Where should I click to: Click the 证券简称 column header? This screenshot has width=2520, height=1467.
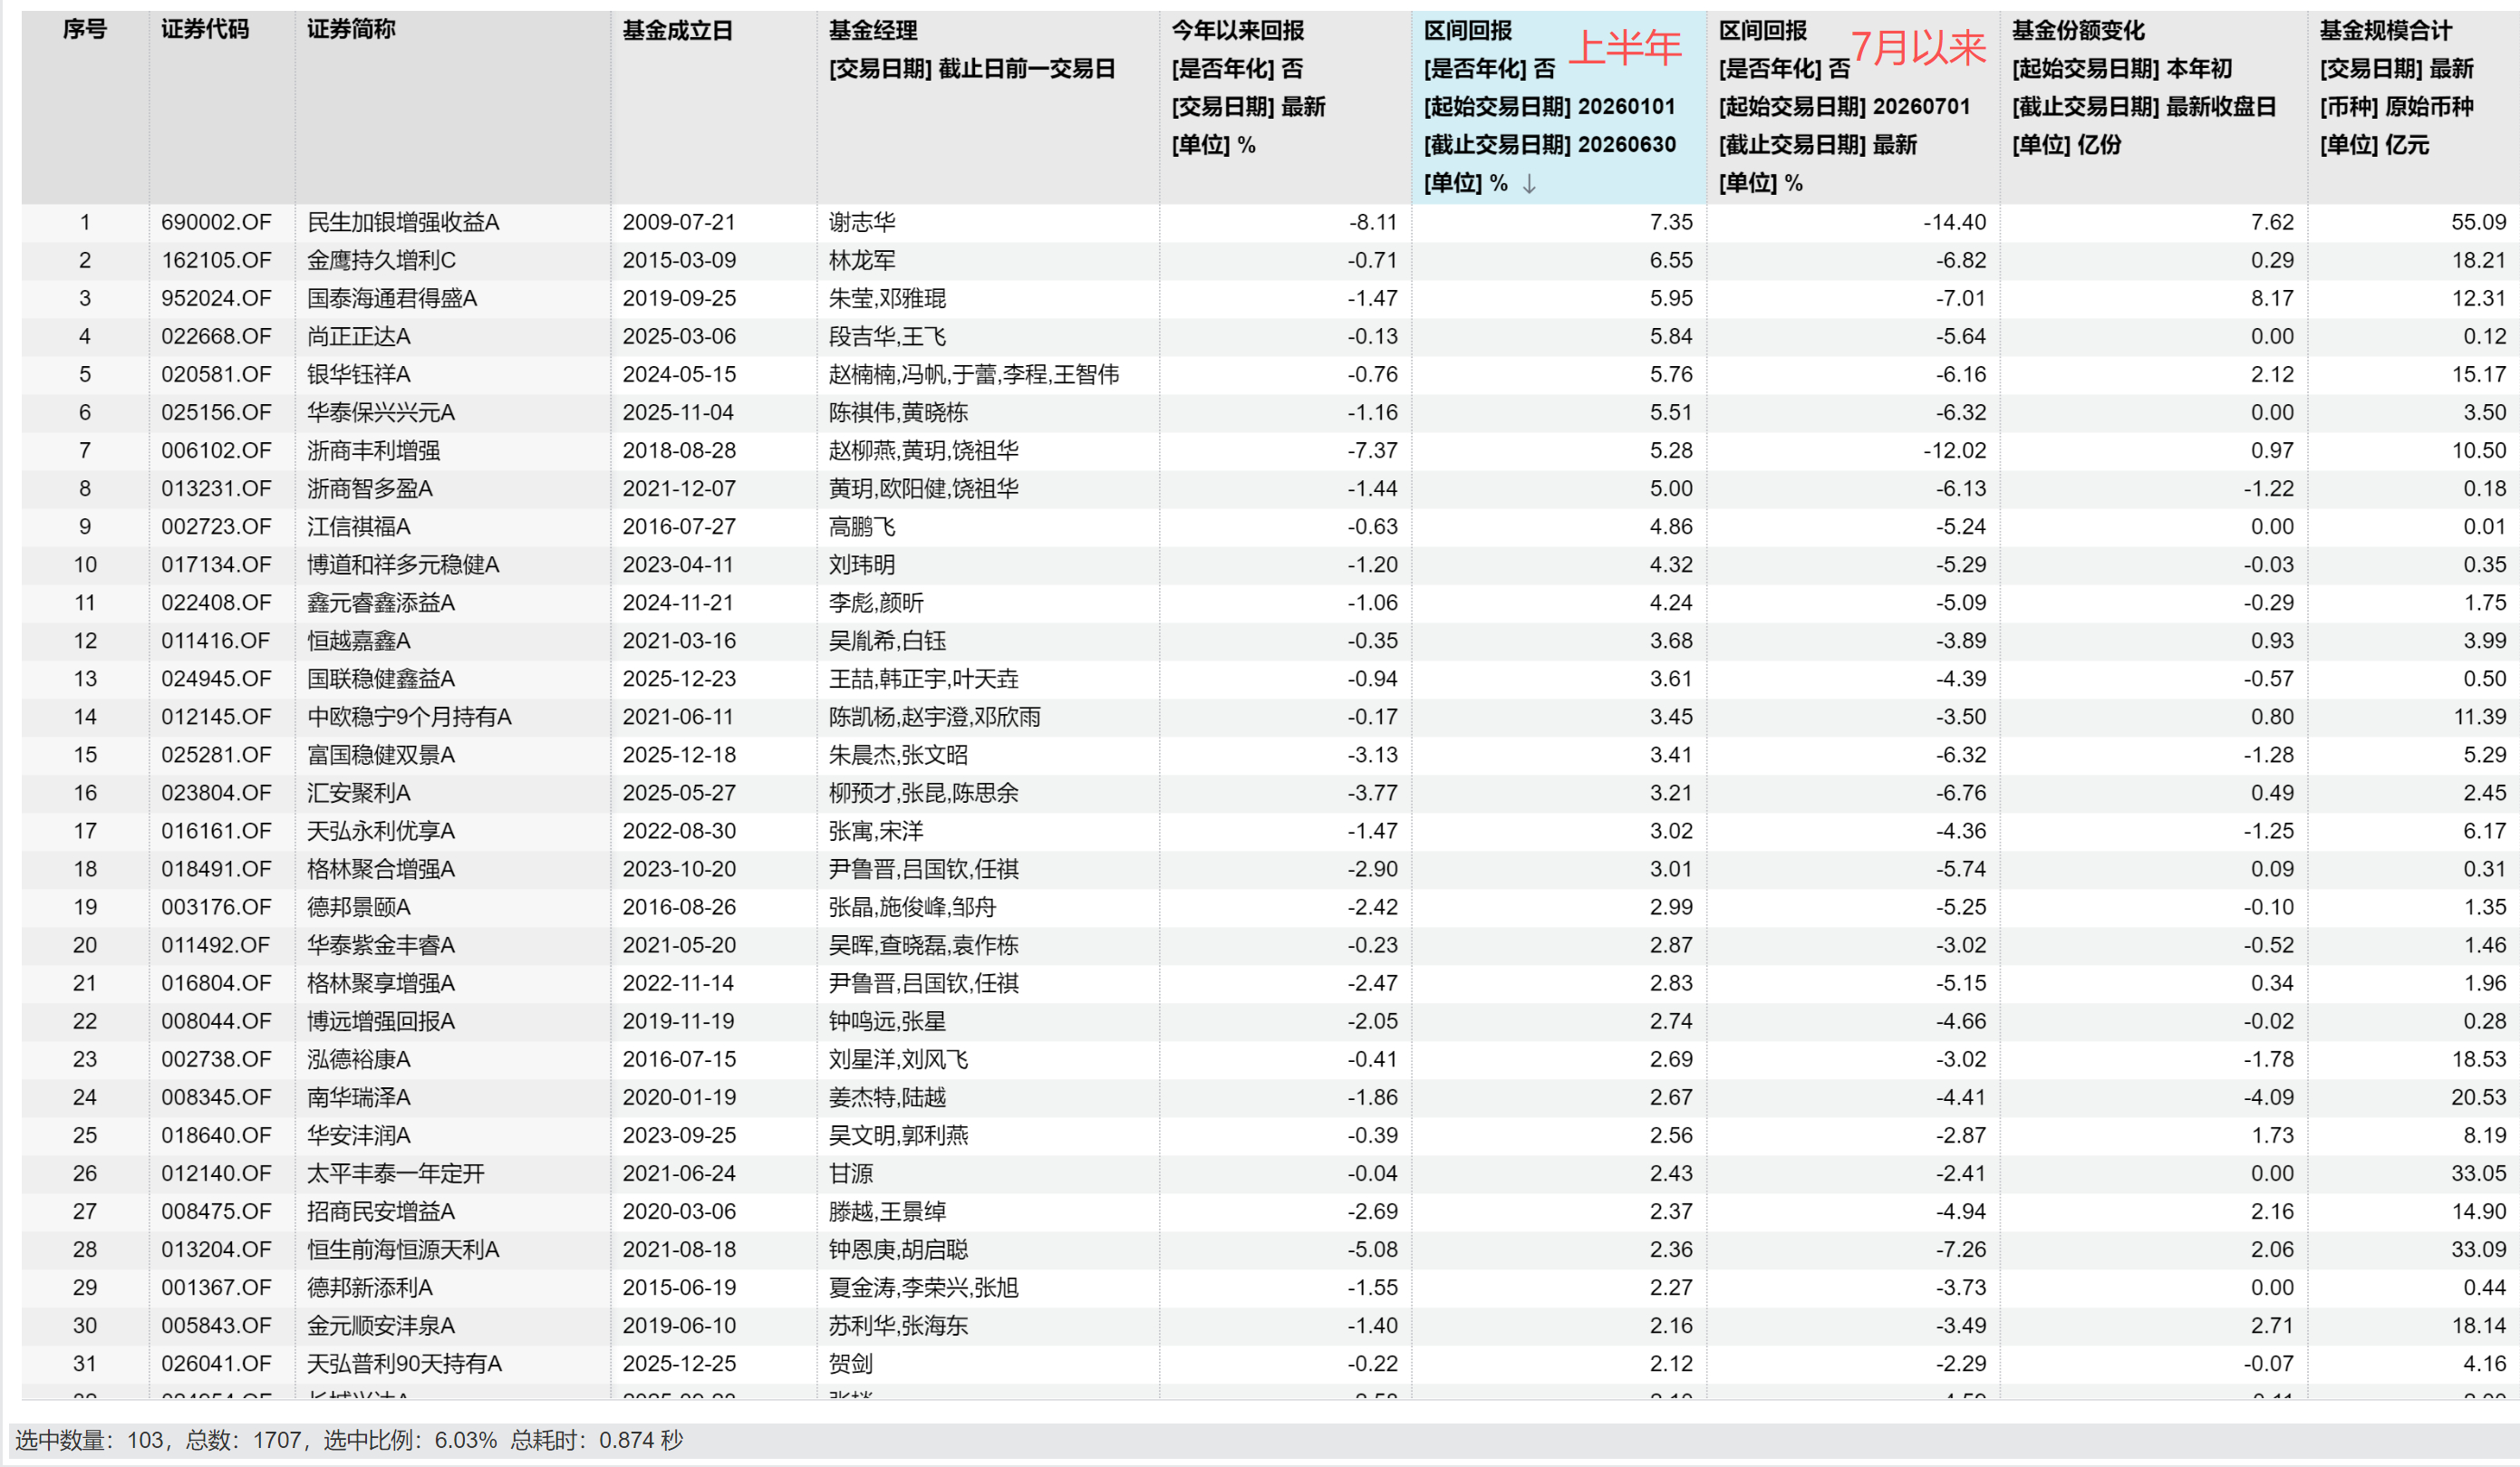point(351,30)
